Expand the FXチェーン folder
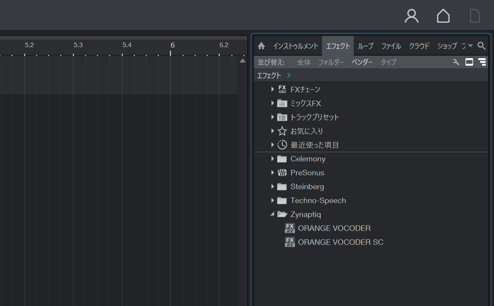 (x=273, y=89)
